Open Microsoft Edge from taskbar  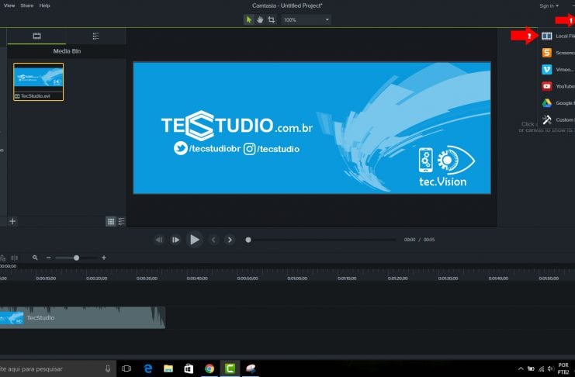point(147,368)
